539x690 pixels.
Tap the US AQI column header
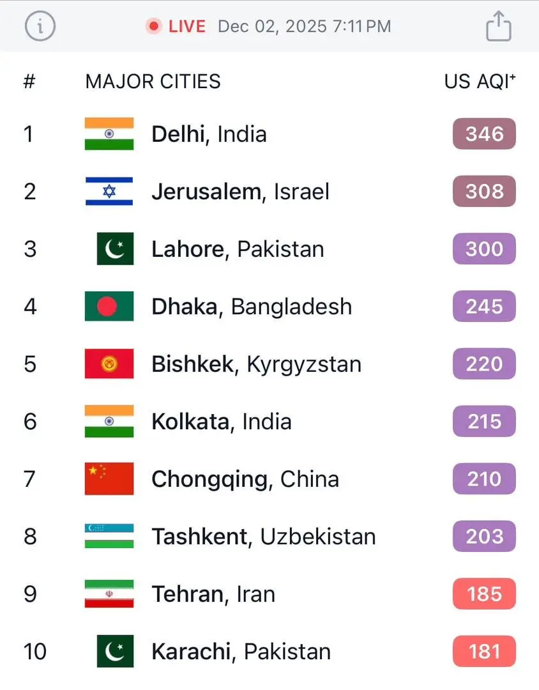coord(480,82)
